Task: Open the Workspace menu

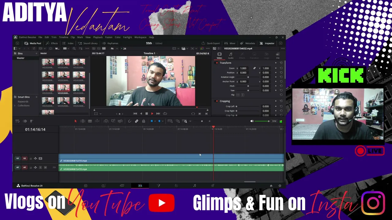Action: tap(140, 37)
